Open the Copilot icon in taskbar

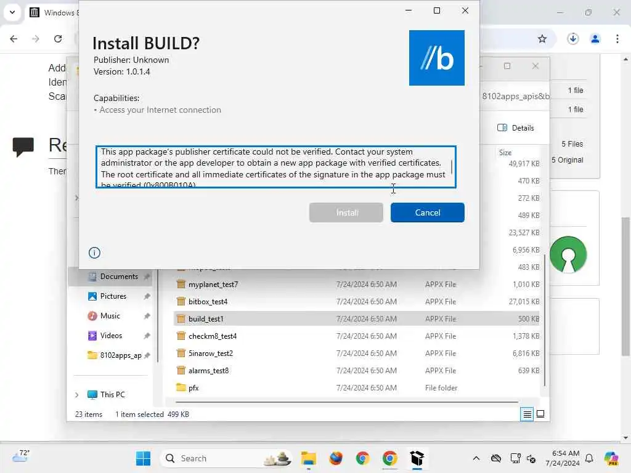[611, 458]
